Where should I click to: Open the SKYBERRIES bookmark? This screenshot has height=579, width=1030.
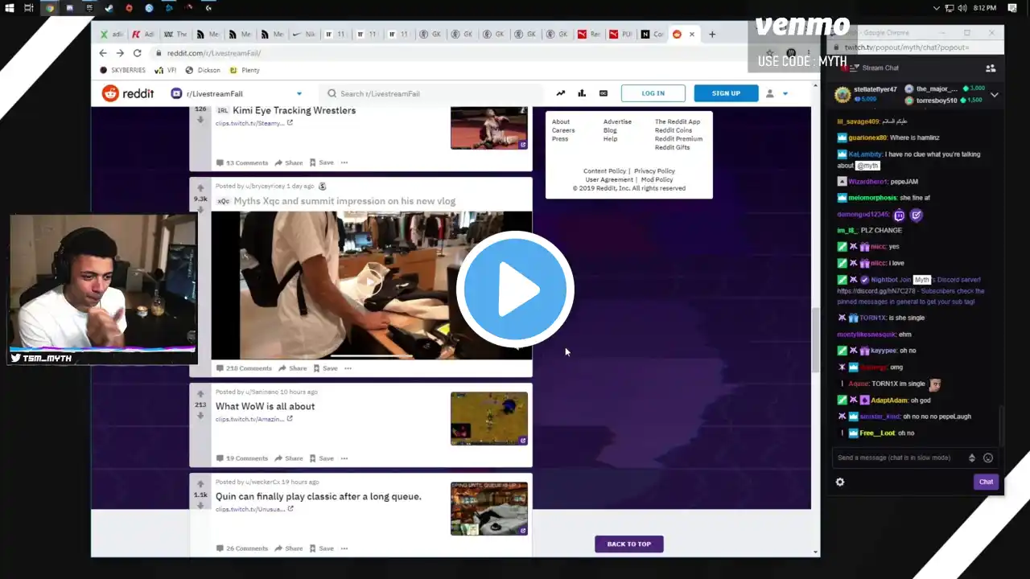(x=122, y=70)
